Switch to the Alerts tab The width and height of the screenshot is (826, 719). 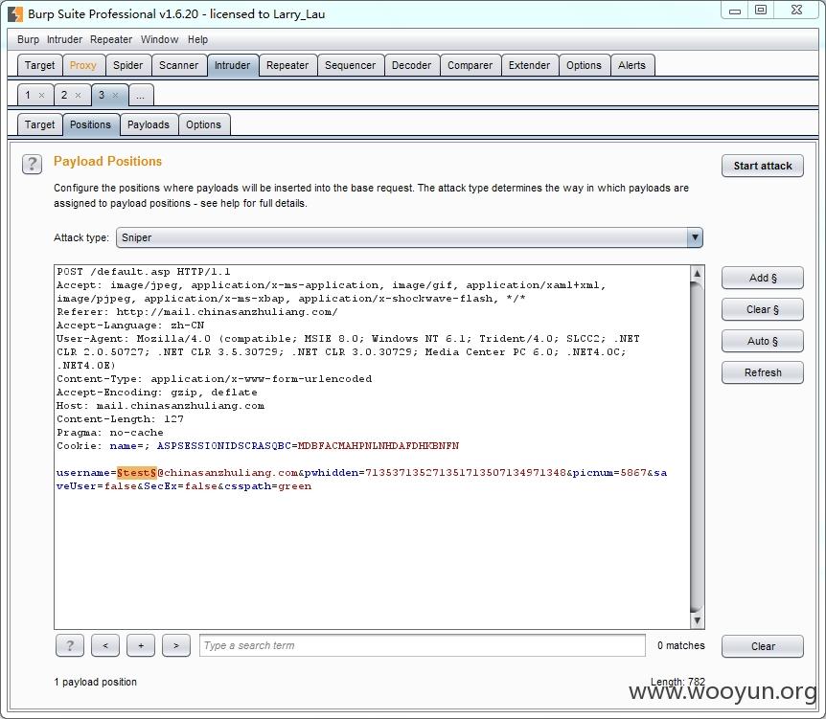coord(631,65)
